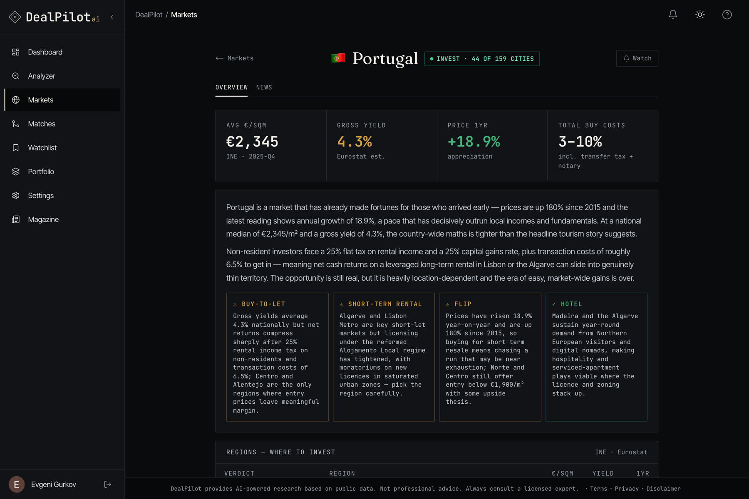The width and height of the screenshot is (749, 499).
Task: Sort by the Verdict column header
Action: pos(239,473)
